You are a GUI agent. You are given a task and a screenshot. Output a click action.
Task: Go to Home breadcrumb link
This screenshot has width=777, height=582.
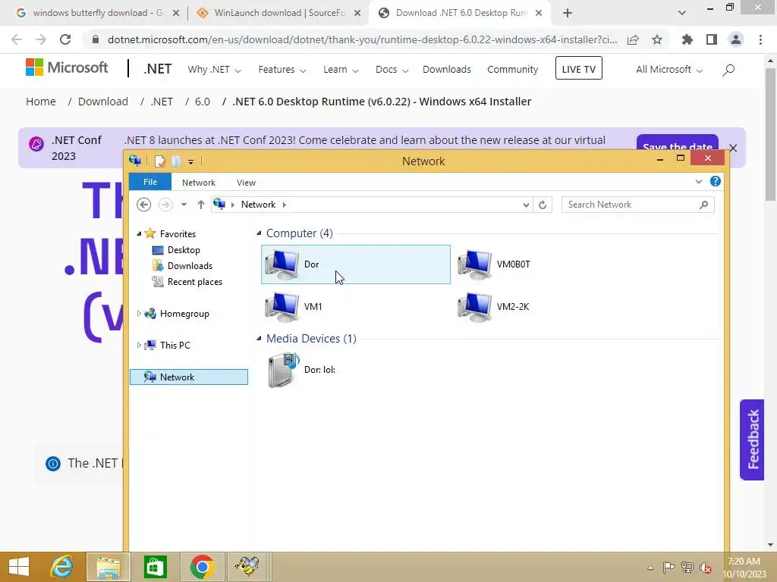coord(41,102)
